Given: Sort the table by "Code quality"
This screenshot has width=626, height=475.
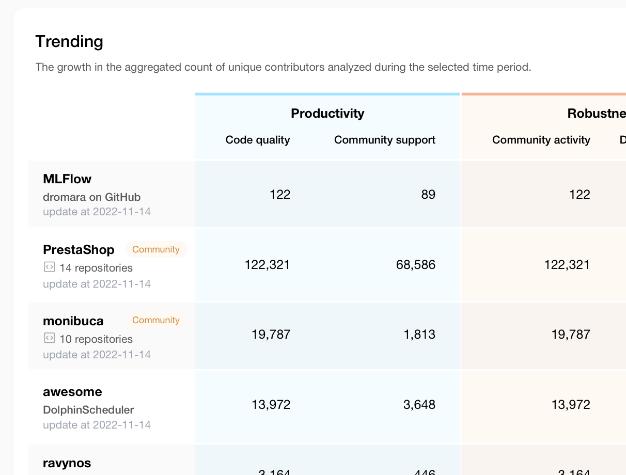Looking at the screenshot, I should click(x=257, y=139).
